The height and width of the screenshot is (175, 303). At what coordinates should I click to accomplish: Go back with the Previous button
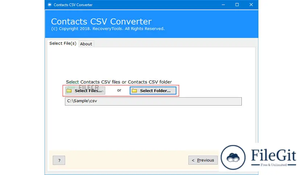203,160
